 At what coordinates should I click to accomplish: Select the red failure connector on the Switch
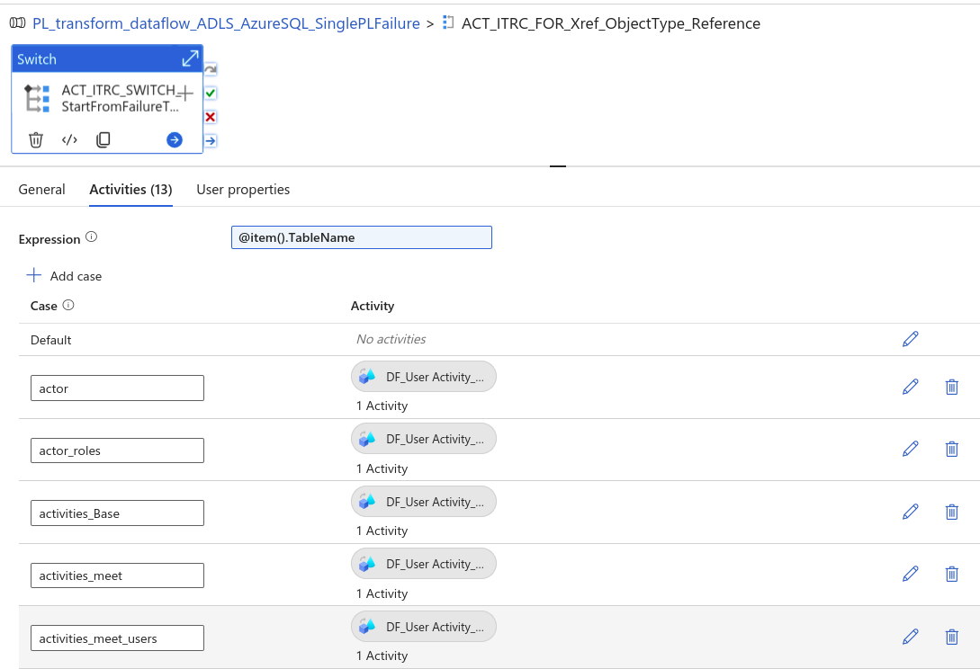click(209, 116)
